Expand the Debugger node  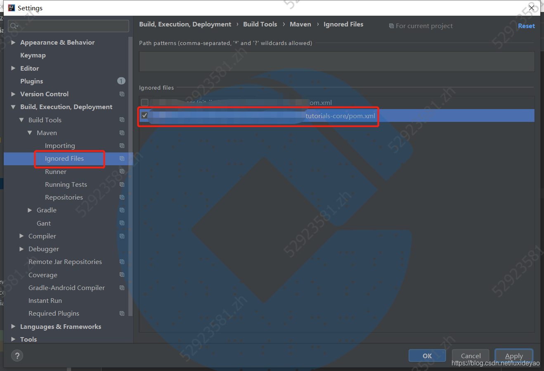click(x=21, y=249)
